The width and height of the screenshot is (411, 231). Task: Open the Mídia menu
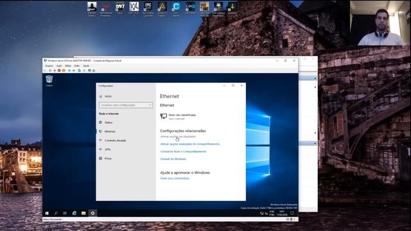68,65
